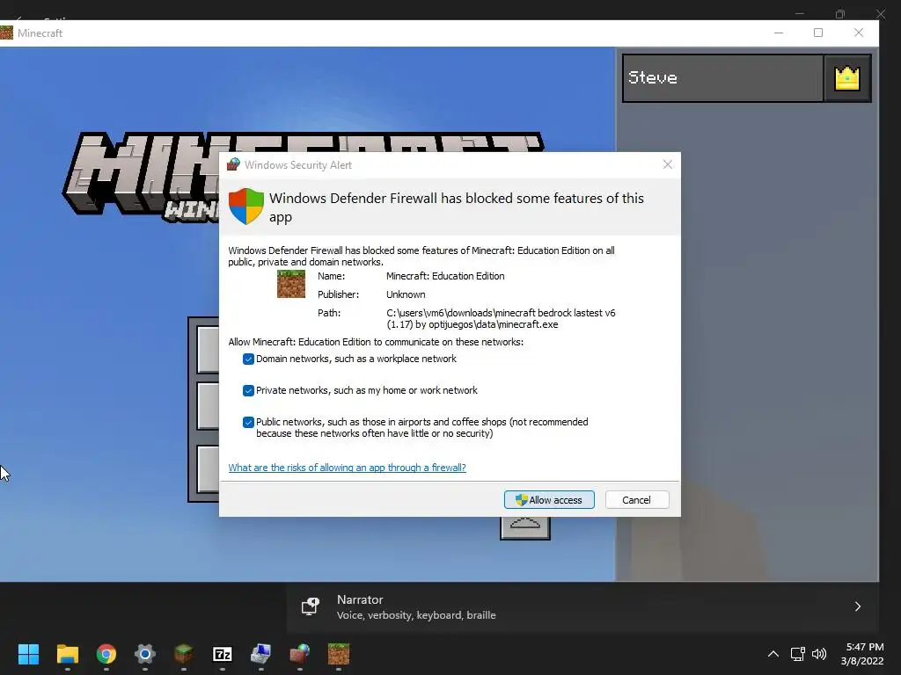This screenshot has width=901, height=675.
Task: Maximize the Minecraft window
Action: point(818,33)
